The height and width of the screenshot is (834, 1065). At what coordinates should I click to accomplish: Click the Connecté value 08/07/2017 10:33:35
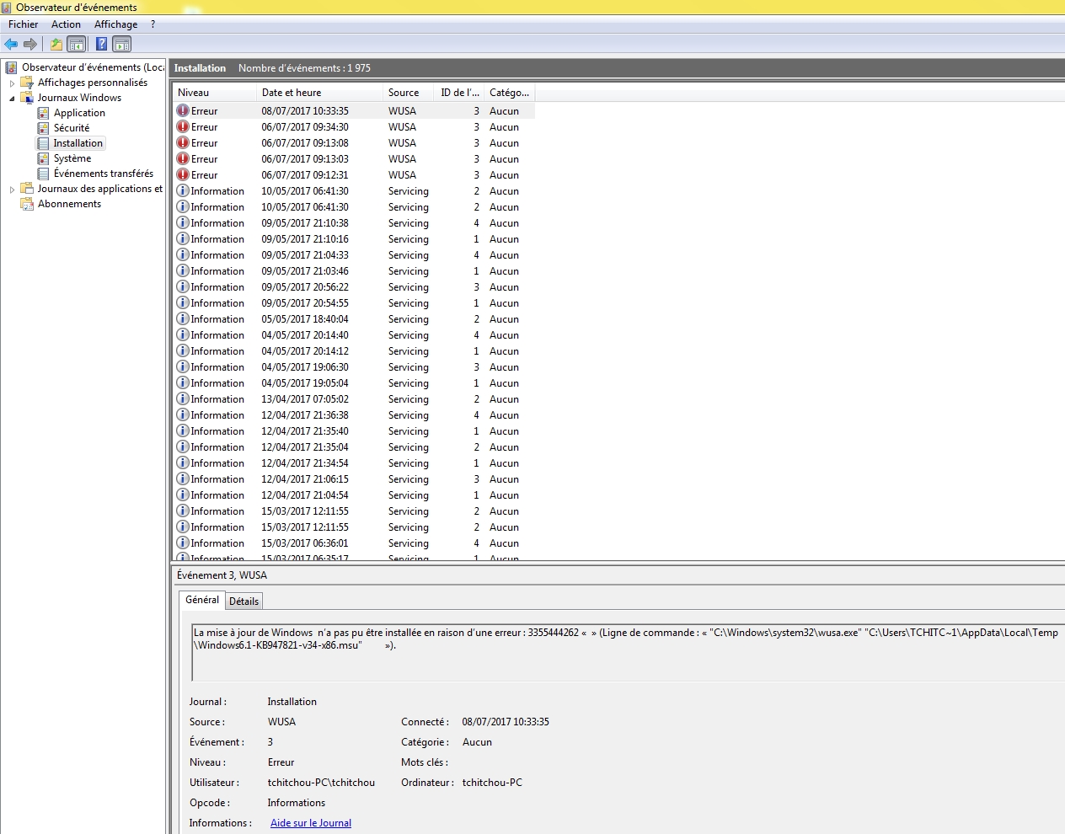coord(506,722)
